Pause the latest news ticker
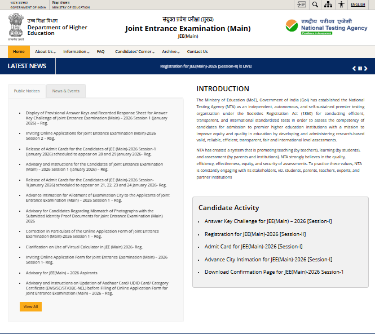 tap(360, 69)
